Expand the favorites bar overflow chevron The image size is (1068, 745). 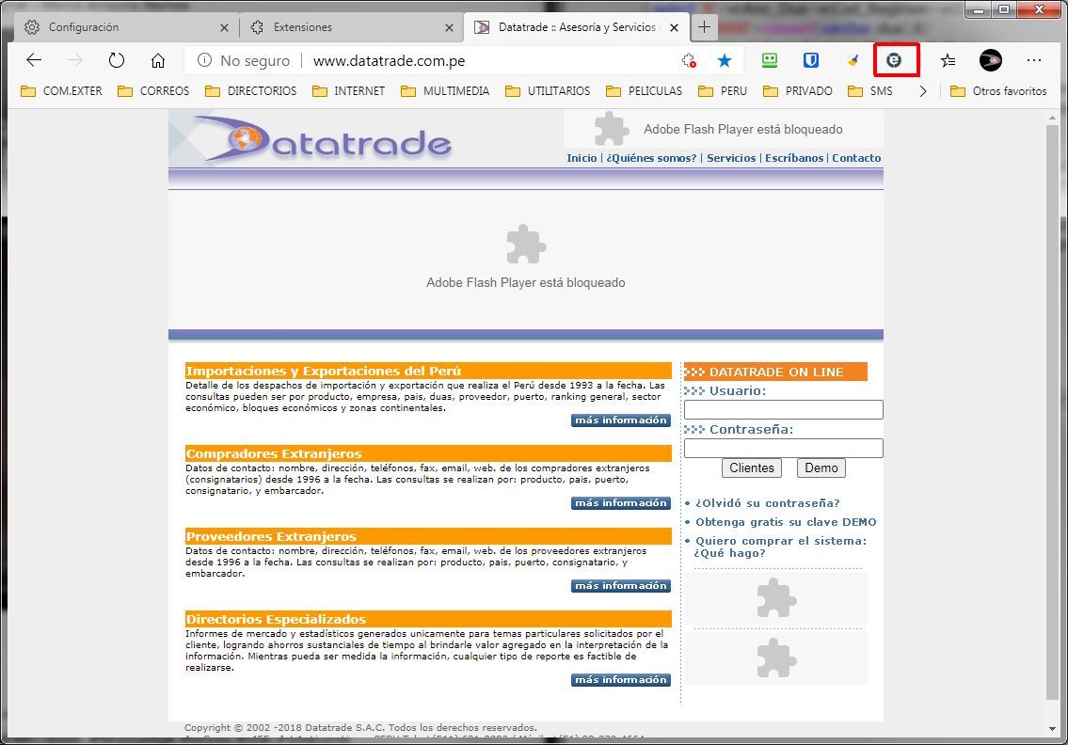[x=923, y=91]
